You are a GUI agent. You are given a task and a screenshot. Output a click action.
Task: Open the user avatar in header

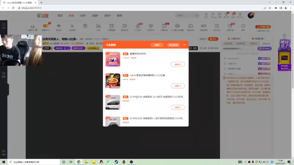click(251, 15)
